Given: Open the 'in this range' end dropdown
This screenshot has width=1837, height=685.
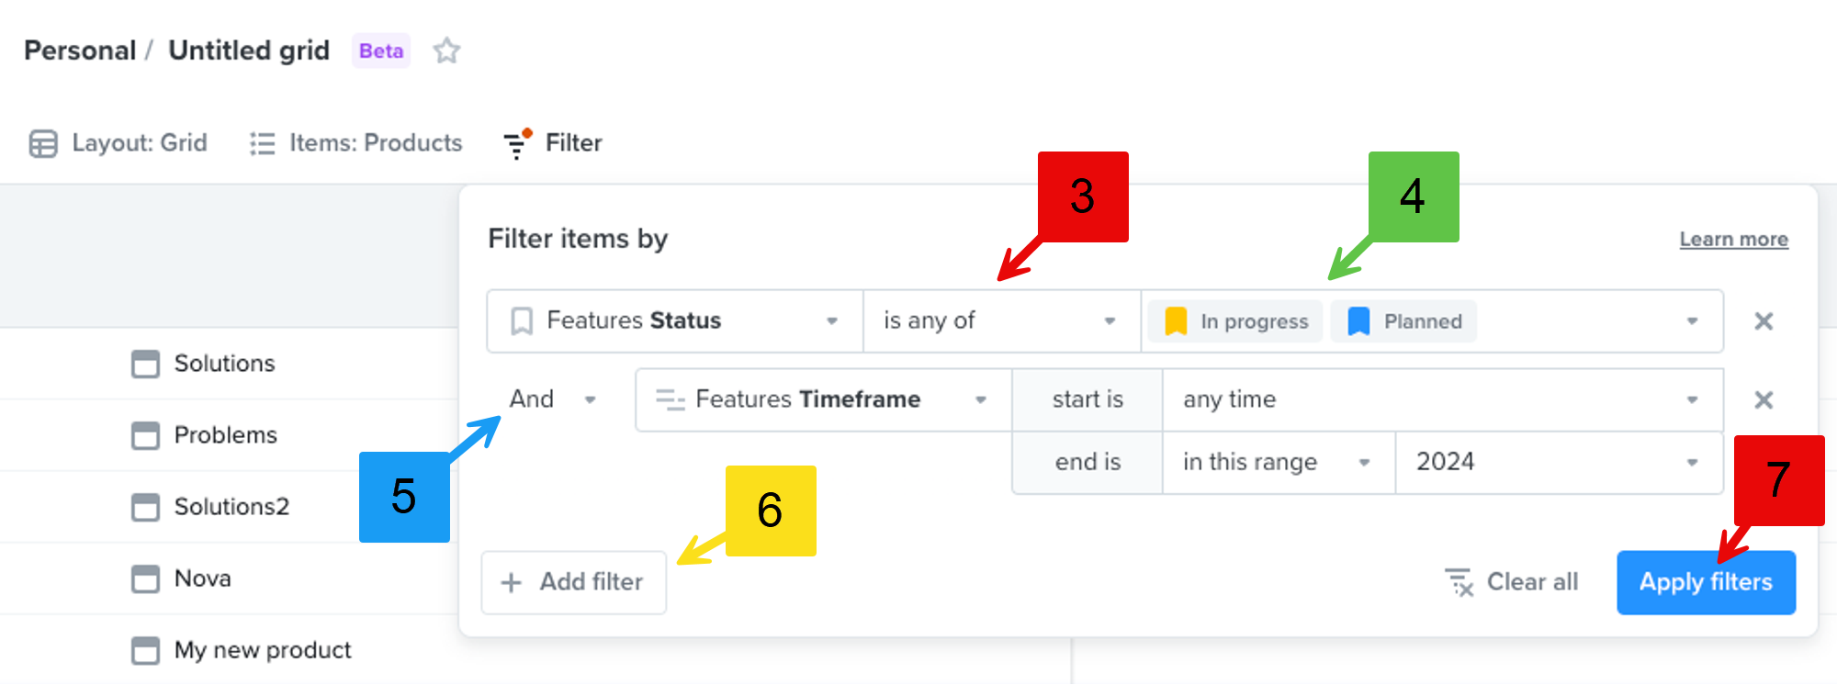Looking at the screenshot, I should point(1363,462).
